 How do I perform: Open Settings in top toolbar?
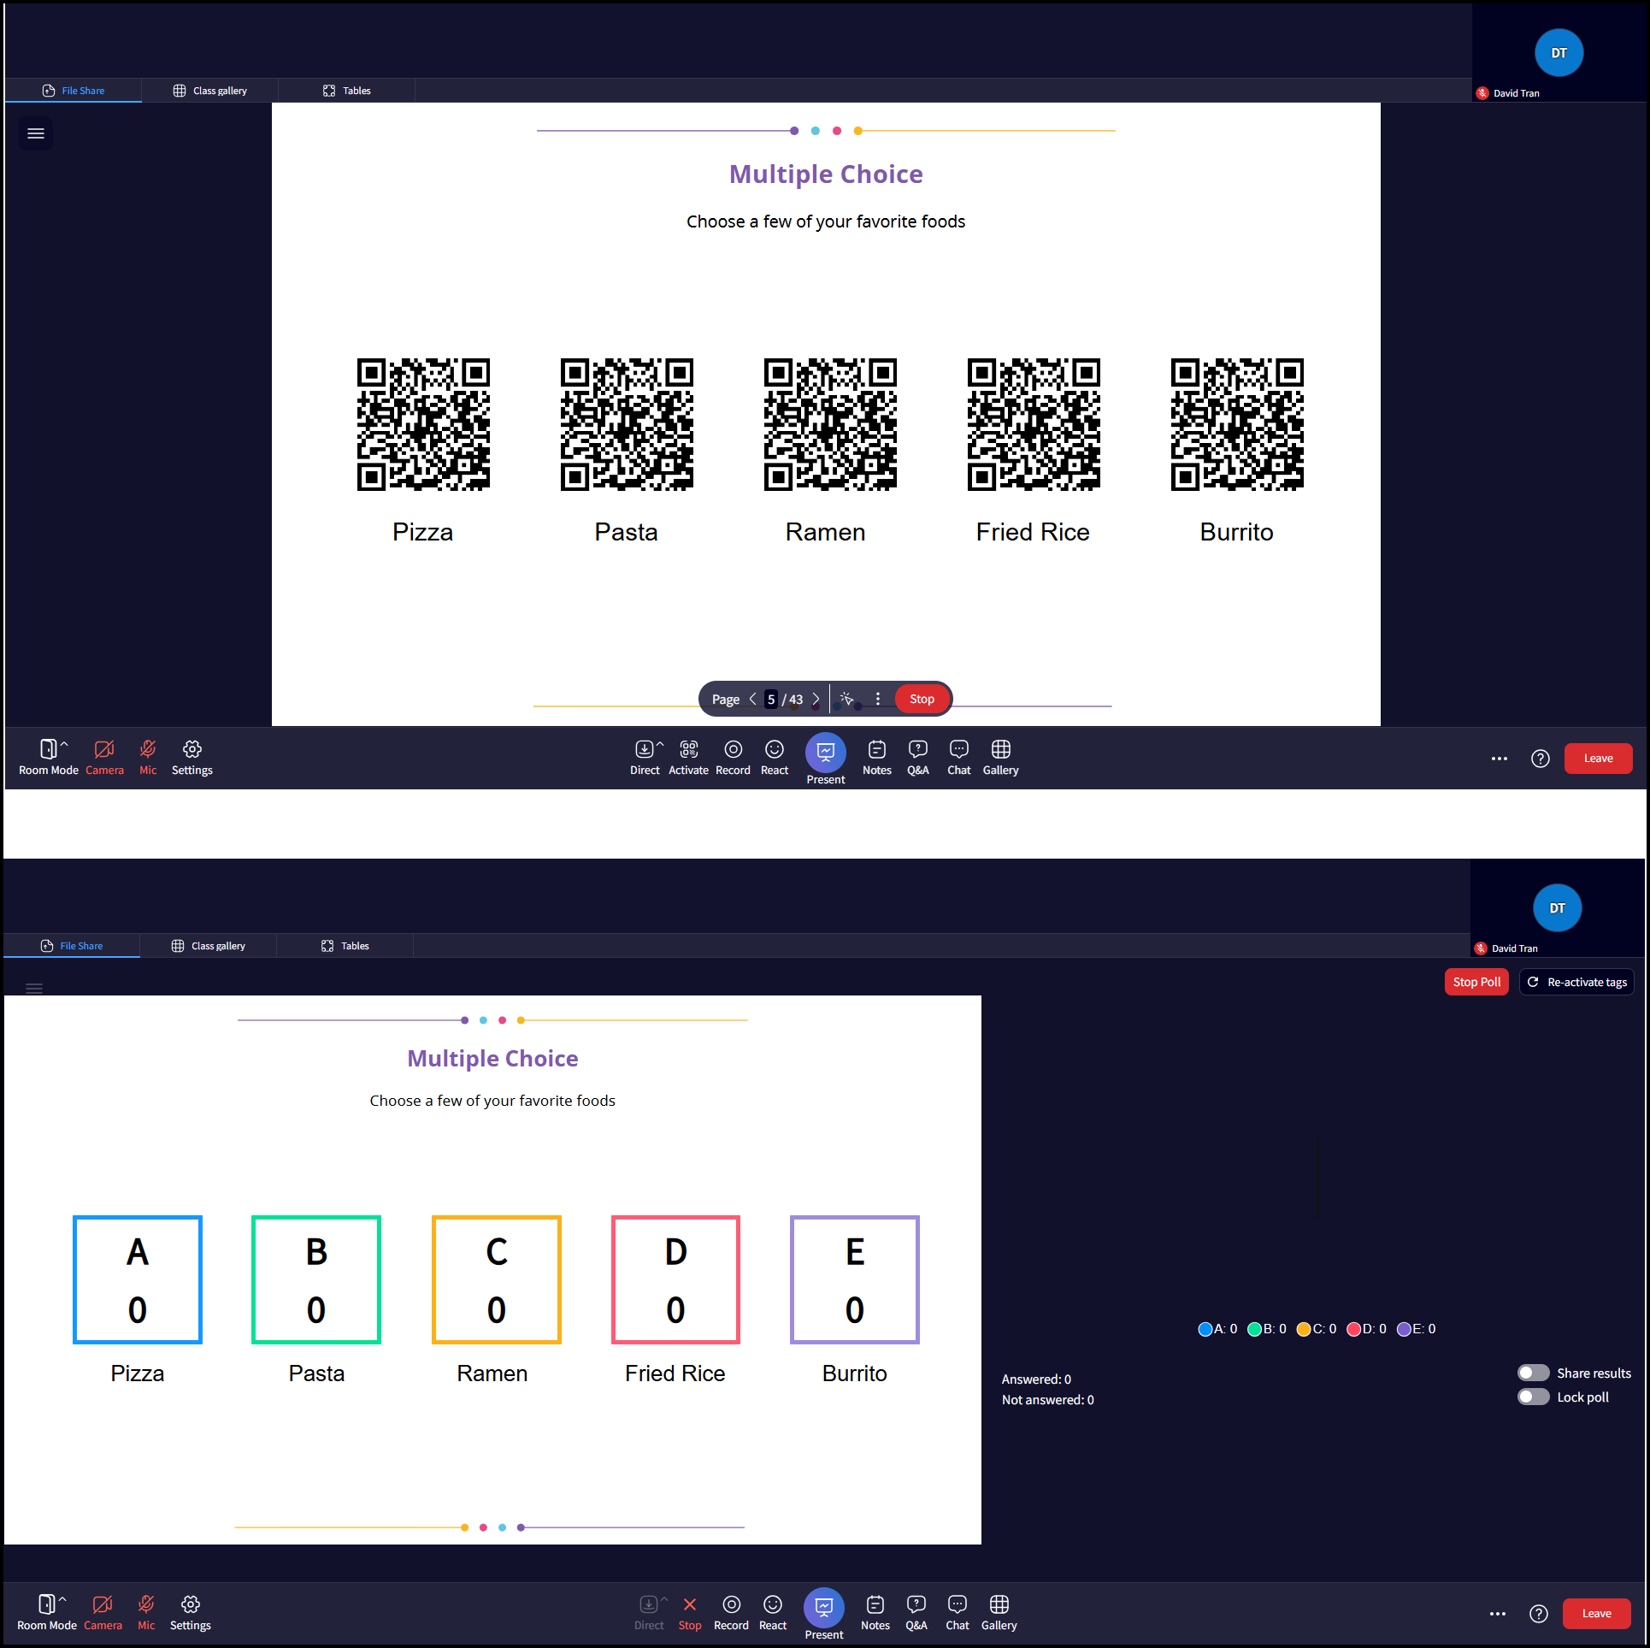pyautogui.click(x=192, y=758)
